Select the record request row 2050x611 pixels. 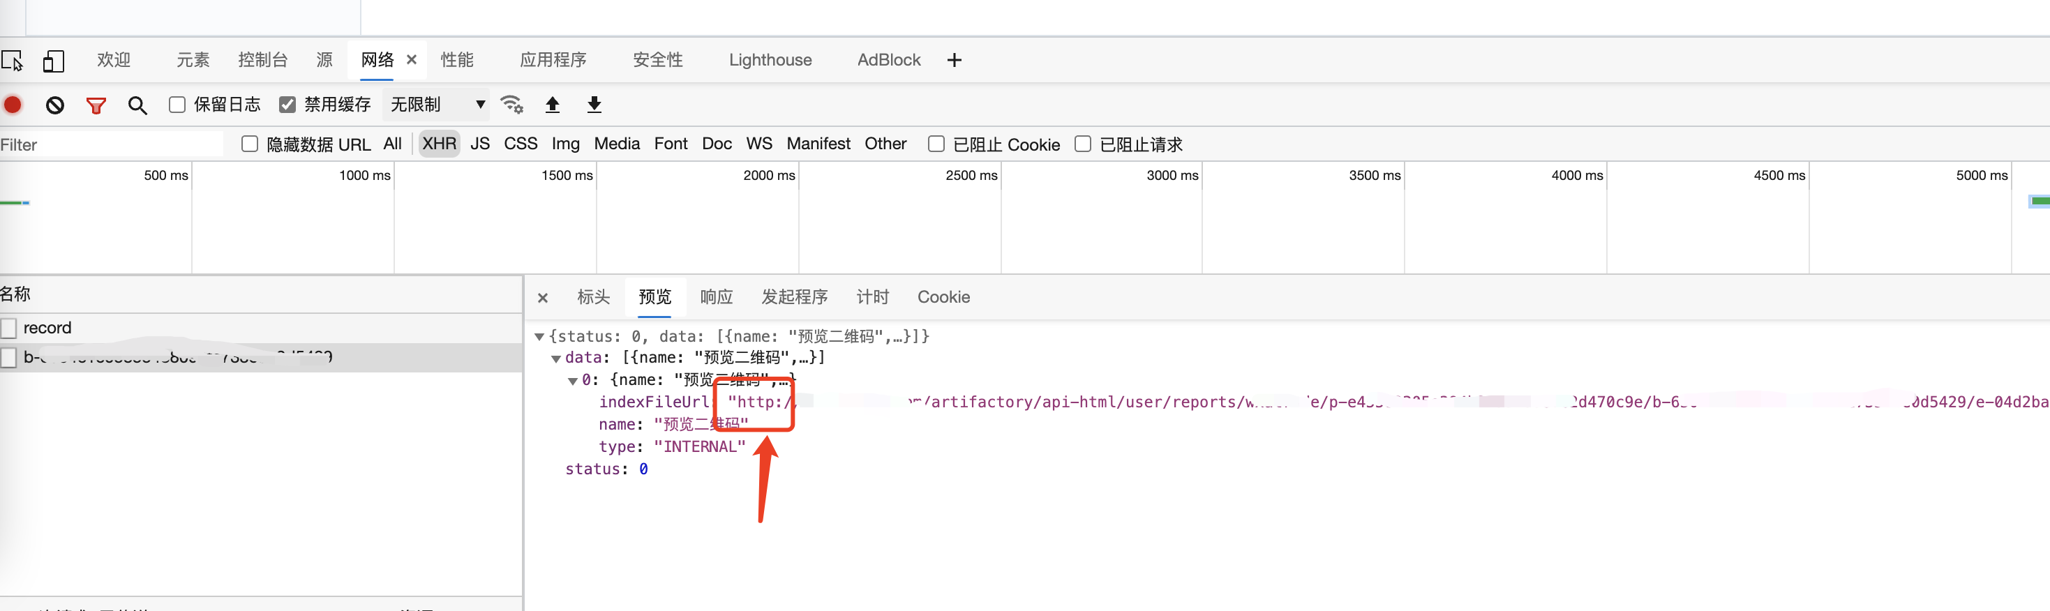(261, 328)
